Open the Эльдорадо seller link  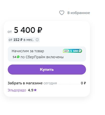(17, 90)
